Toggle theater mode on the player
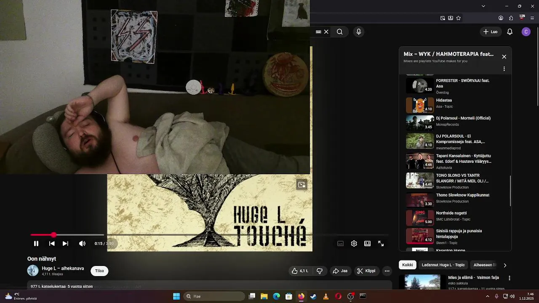 point(367,243)
